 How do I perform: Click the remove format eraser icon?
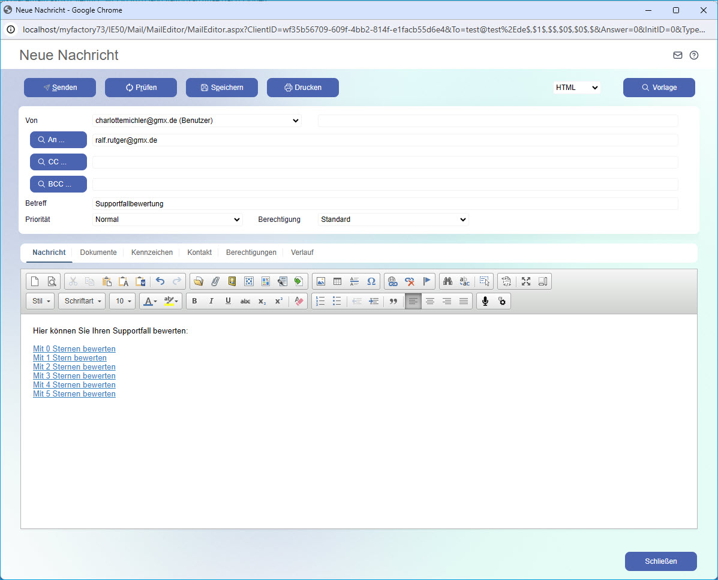point(299,301)
